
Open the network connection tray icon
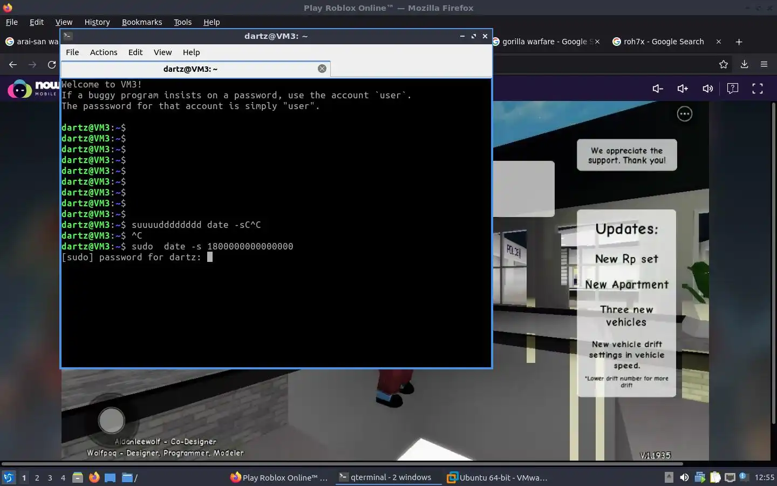click(730, 477)
